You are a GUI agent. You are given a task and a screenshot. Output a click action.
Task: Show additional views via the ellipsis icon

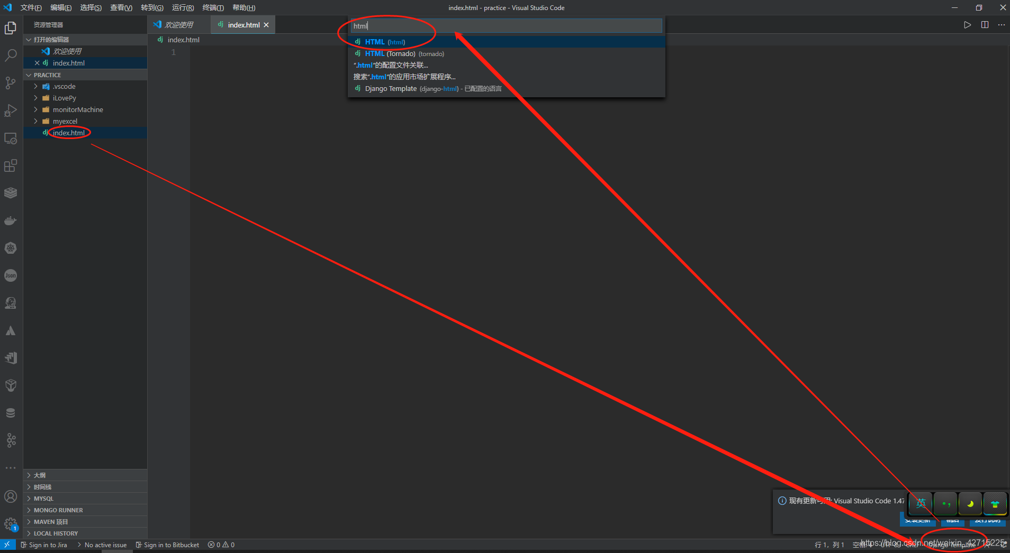pos(11,468)
